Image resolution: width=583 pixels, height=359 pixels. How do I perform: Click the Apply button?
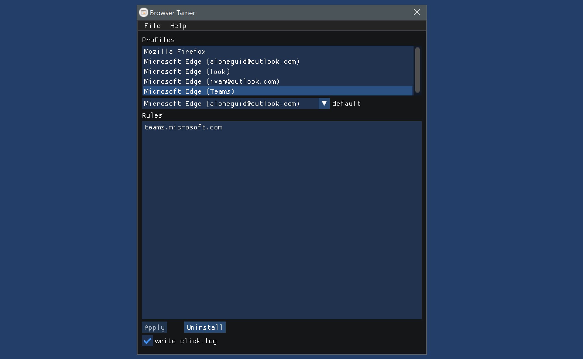pos(155,327)
